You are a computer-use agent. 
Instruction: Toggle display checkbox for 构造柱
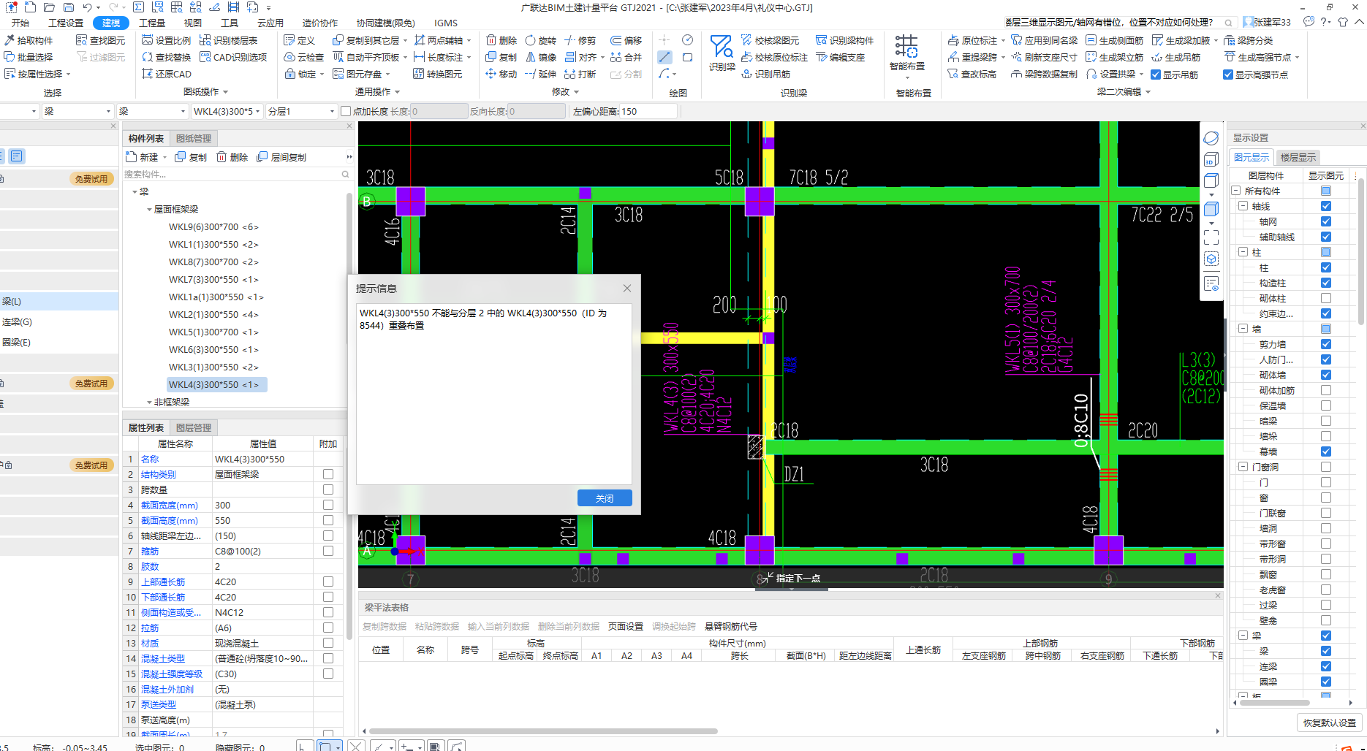1326,283
